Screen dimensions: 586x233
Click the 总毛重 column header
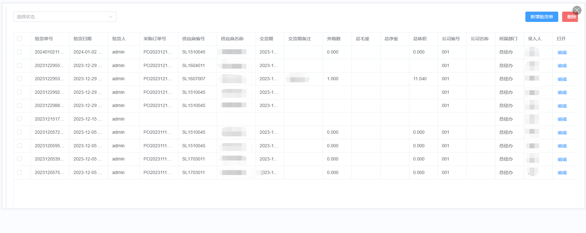click(363, 39)
